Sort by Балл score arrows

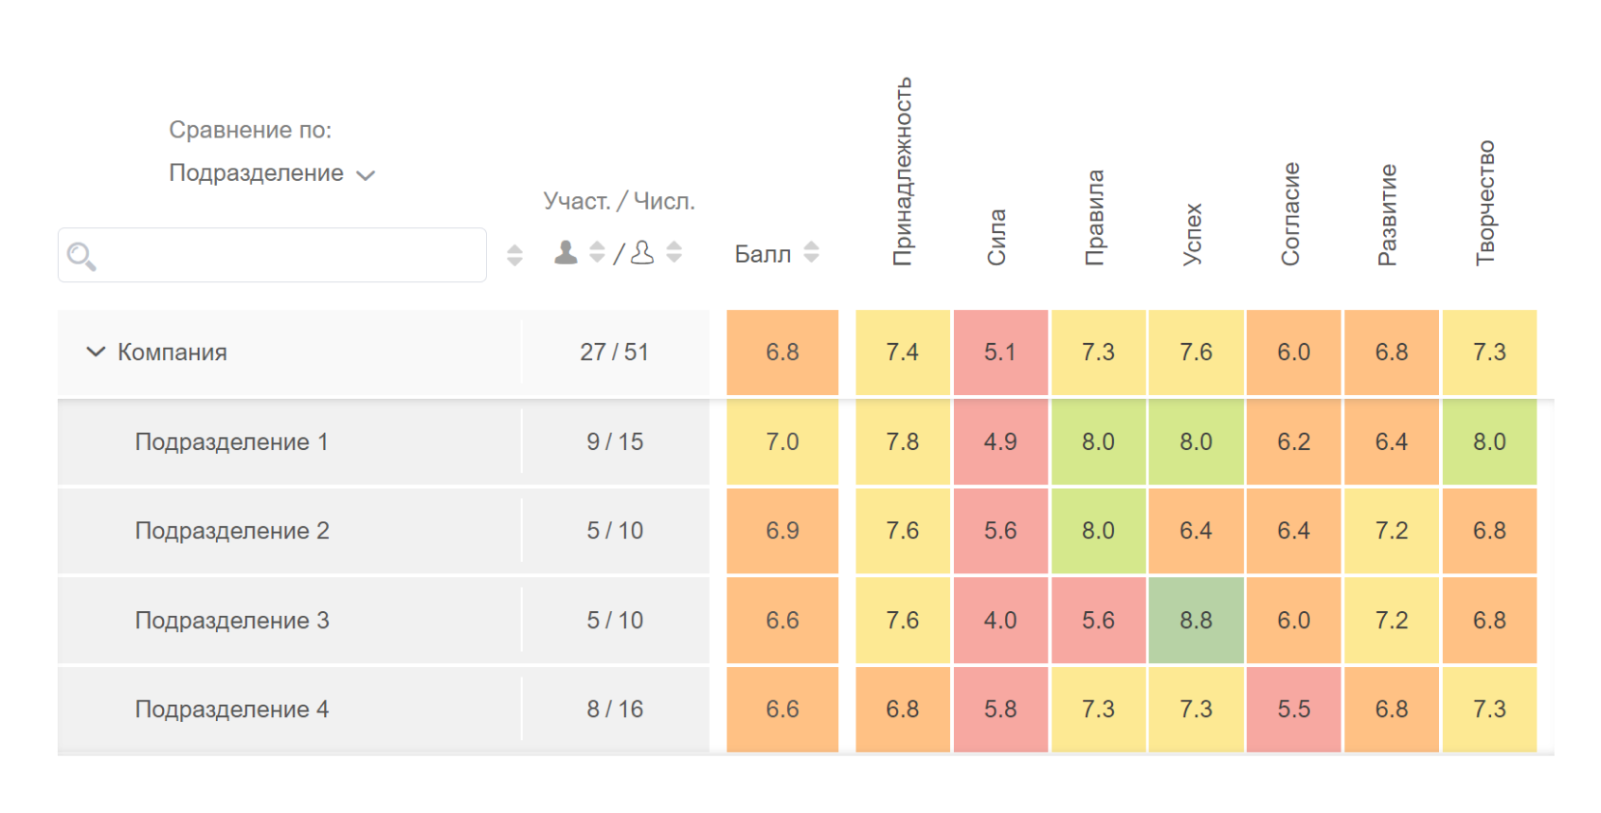(811, 252)
